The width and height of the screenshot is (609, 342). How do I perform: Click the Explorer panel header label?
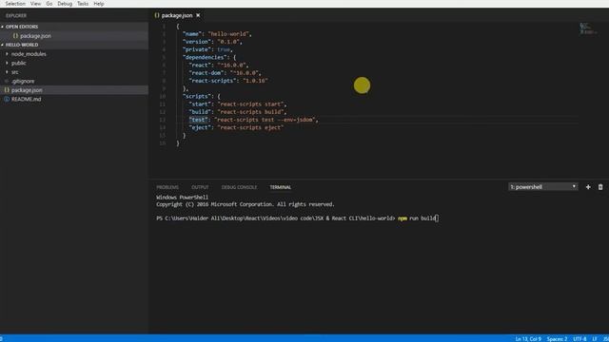16,16
